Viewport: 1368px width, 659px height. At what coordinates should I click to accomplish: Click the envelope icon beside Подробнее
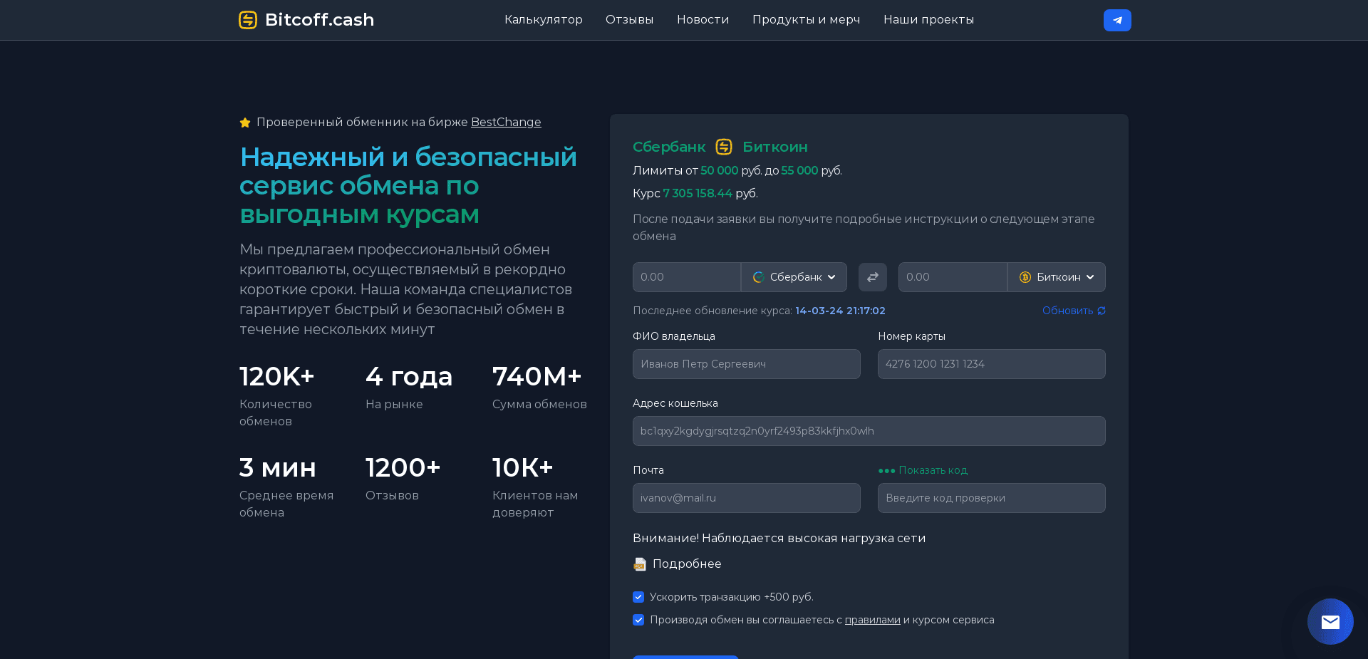(x=639, y=564)
